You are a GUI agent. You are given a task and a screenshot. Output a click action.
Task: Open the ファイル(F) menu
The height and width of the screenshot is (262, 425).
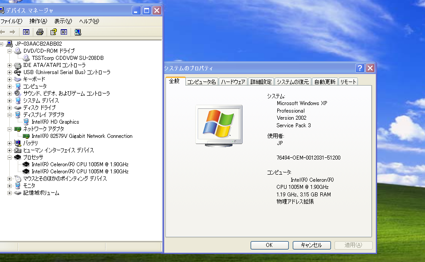point(11,21)
